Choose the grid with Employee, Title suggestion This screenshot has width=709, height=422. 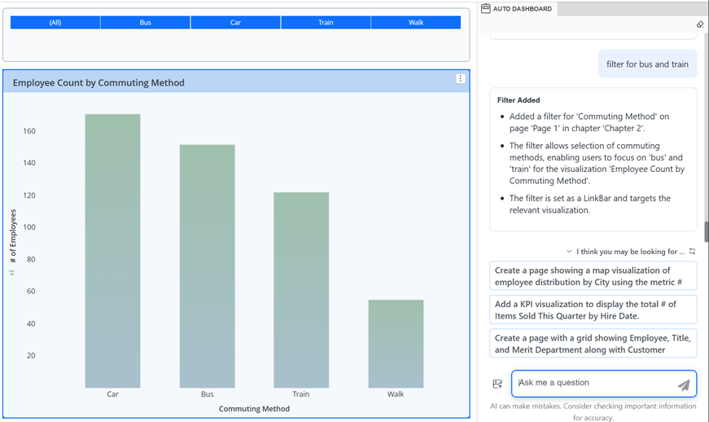(x=593, y=344)
